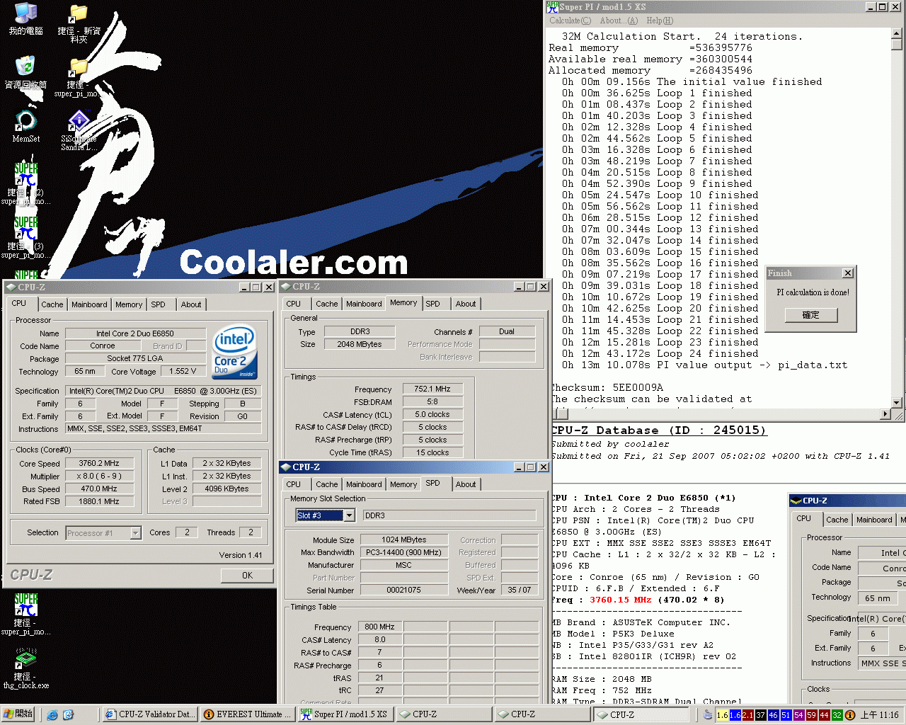Switch to Super PI / mod1.5 XS taskbar item
This screenshot has width=906, height=725.
(346, 714)
